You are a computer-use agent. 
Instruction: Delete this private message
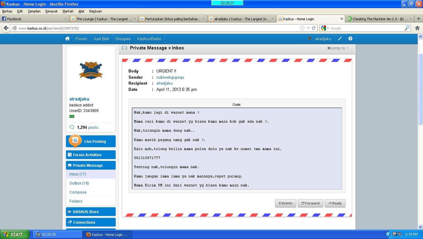coord(286,203)
